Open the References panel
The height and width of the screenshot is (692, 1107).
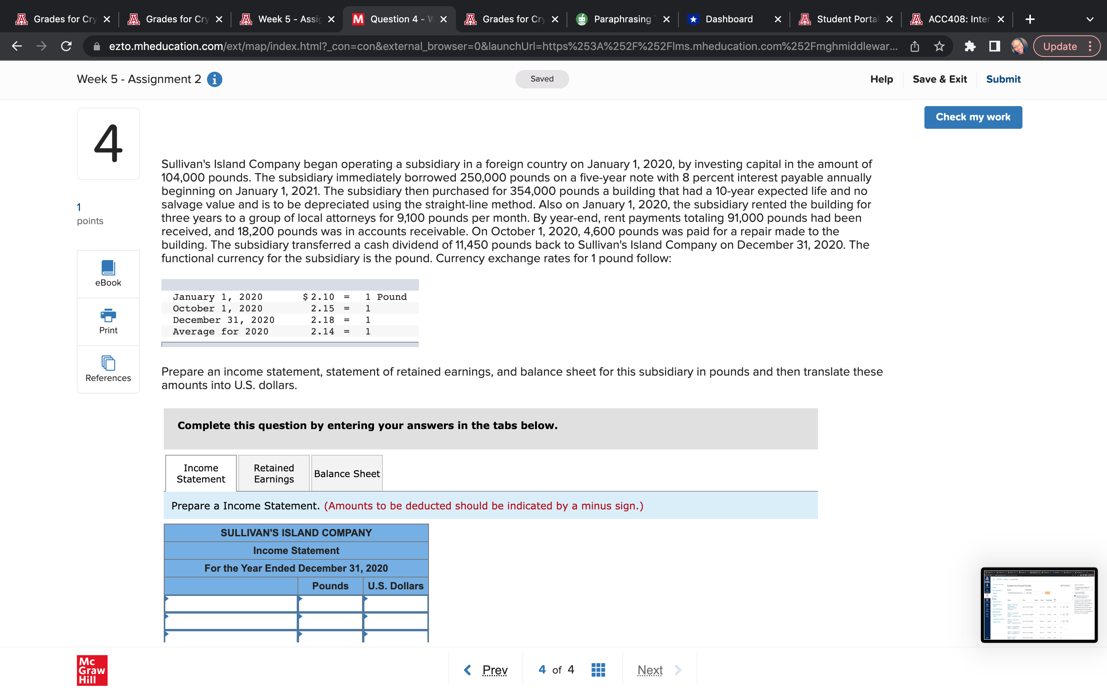coord(108,369)
